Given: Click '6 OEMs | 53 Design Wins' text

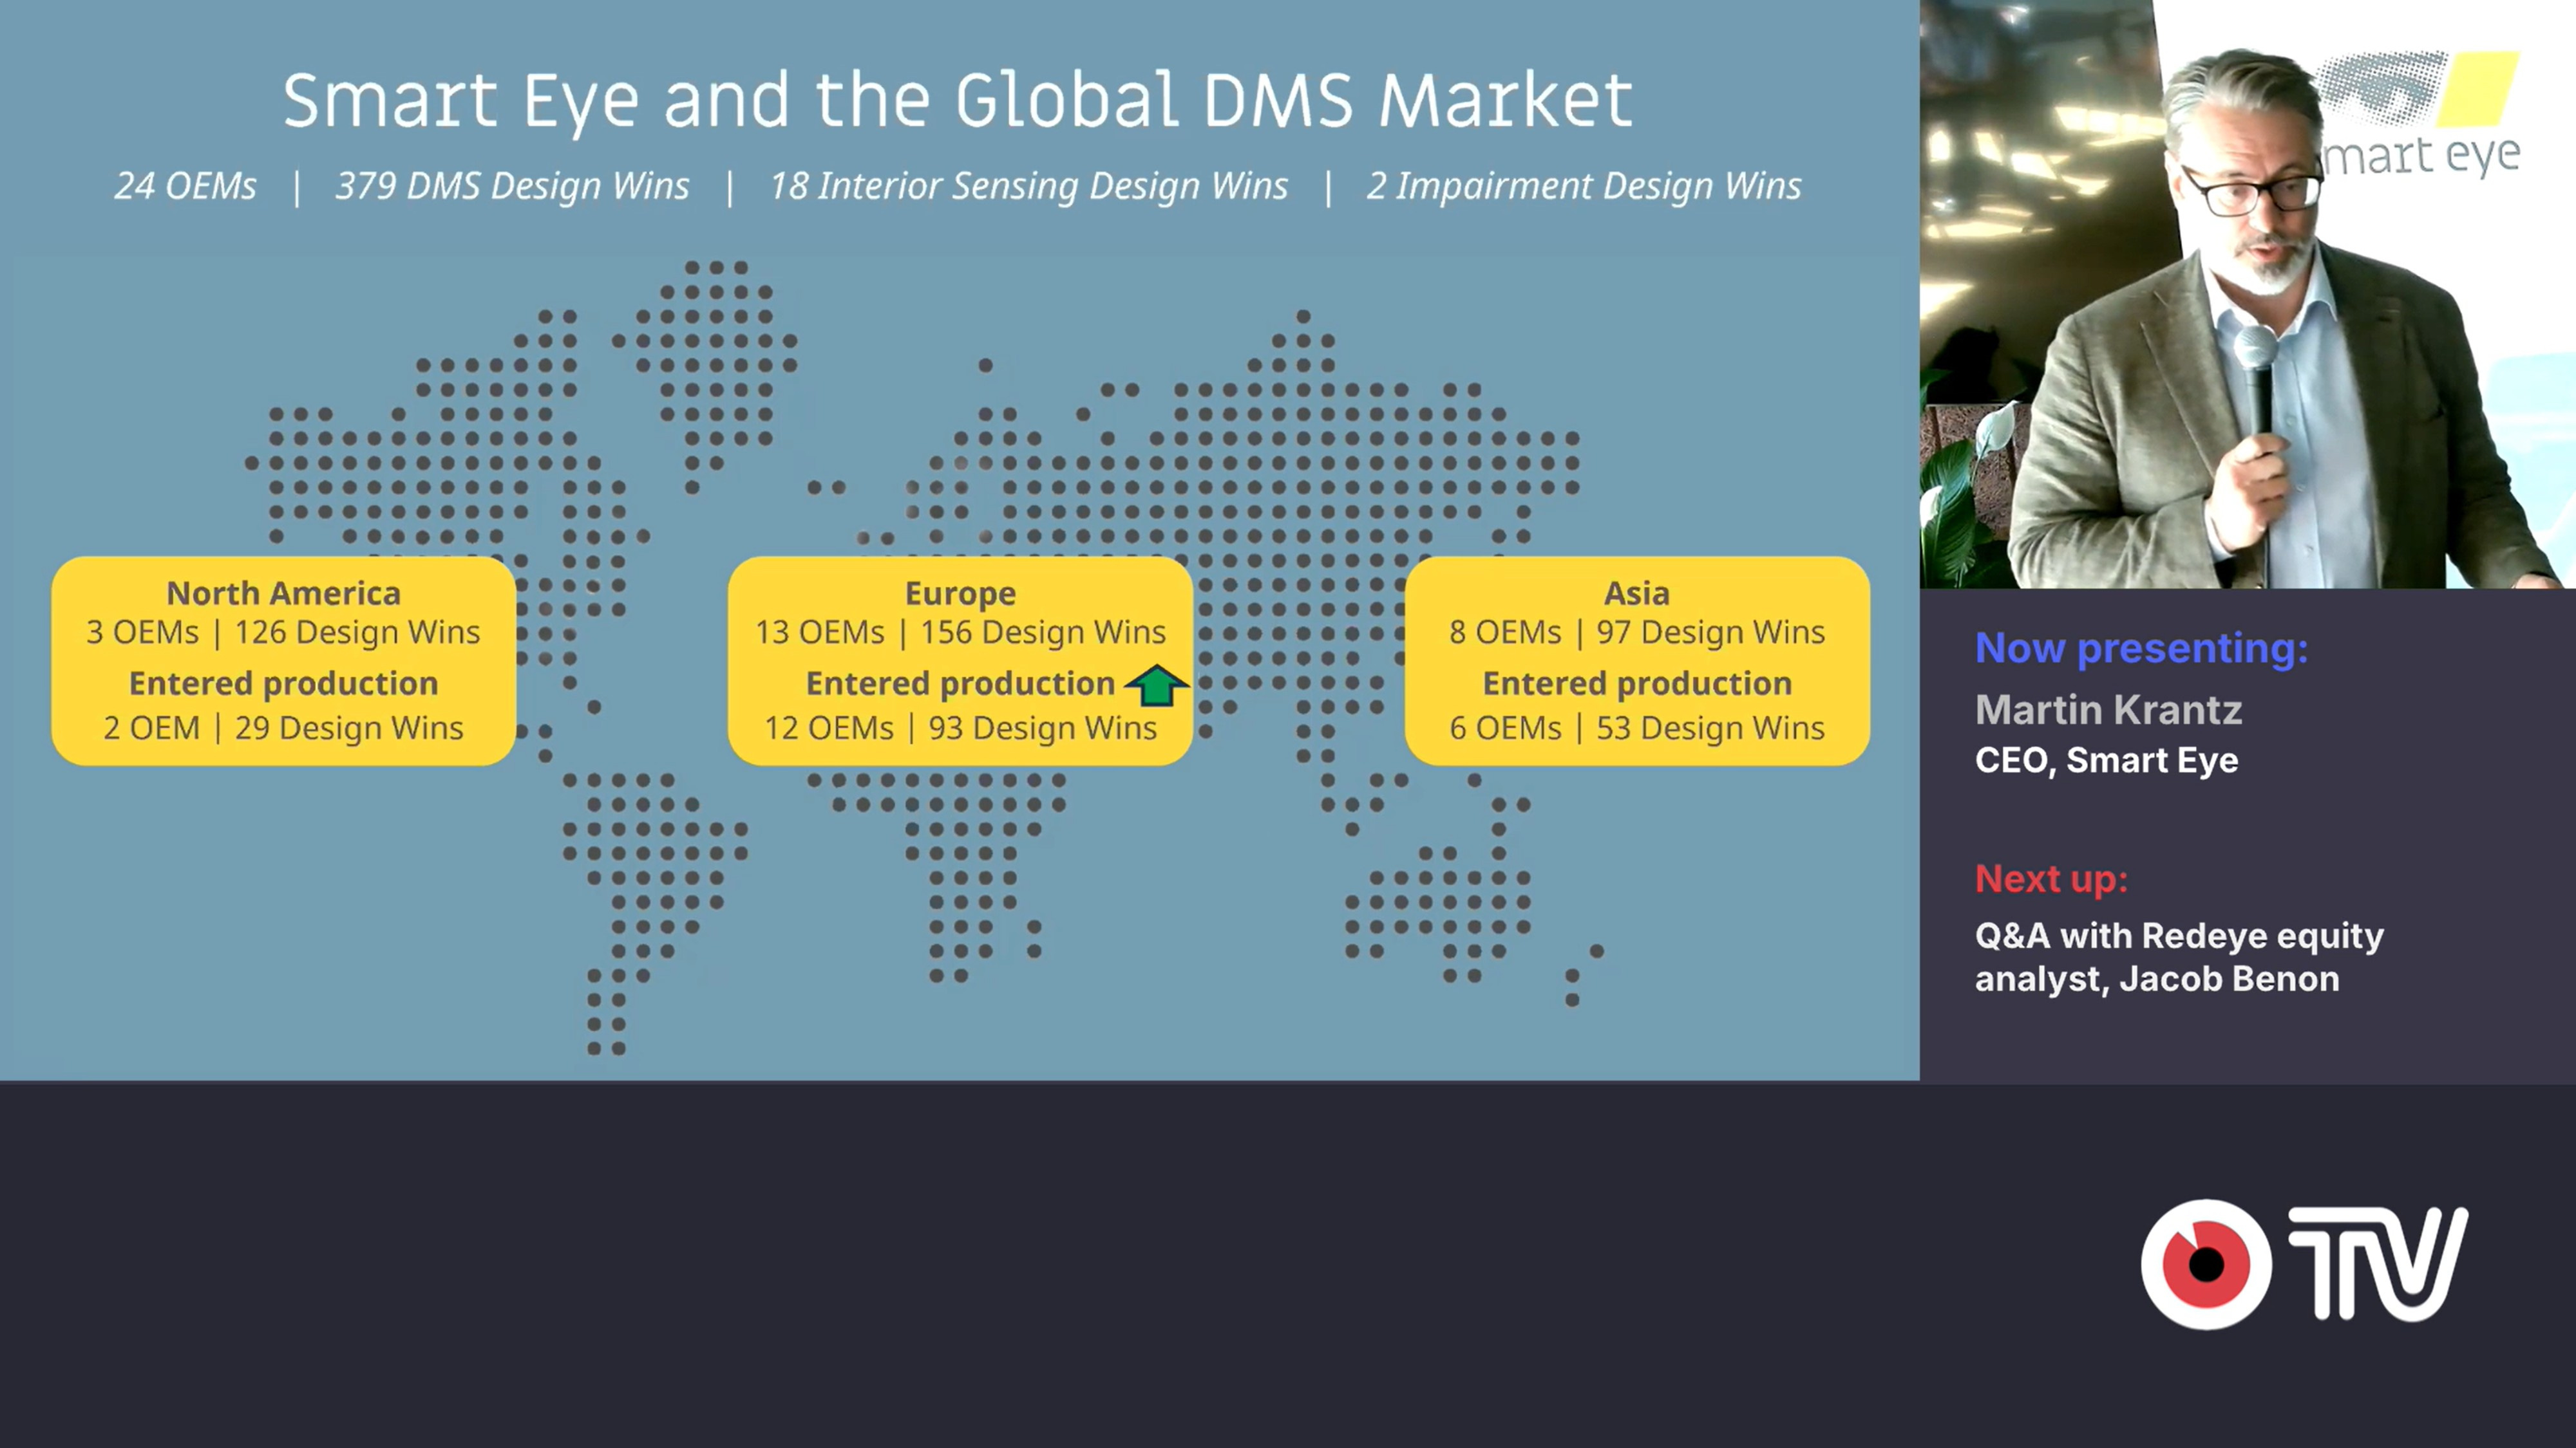Looking at the screenshot, I should 1637,729.
